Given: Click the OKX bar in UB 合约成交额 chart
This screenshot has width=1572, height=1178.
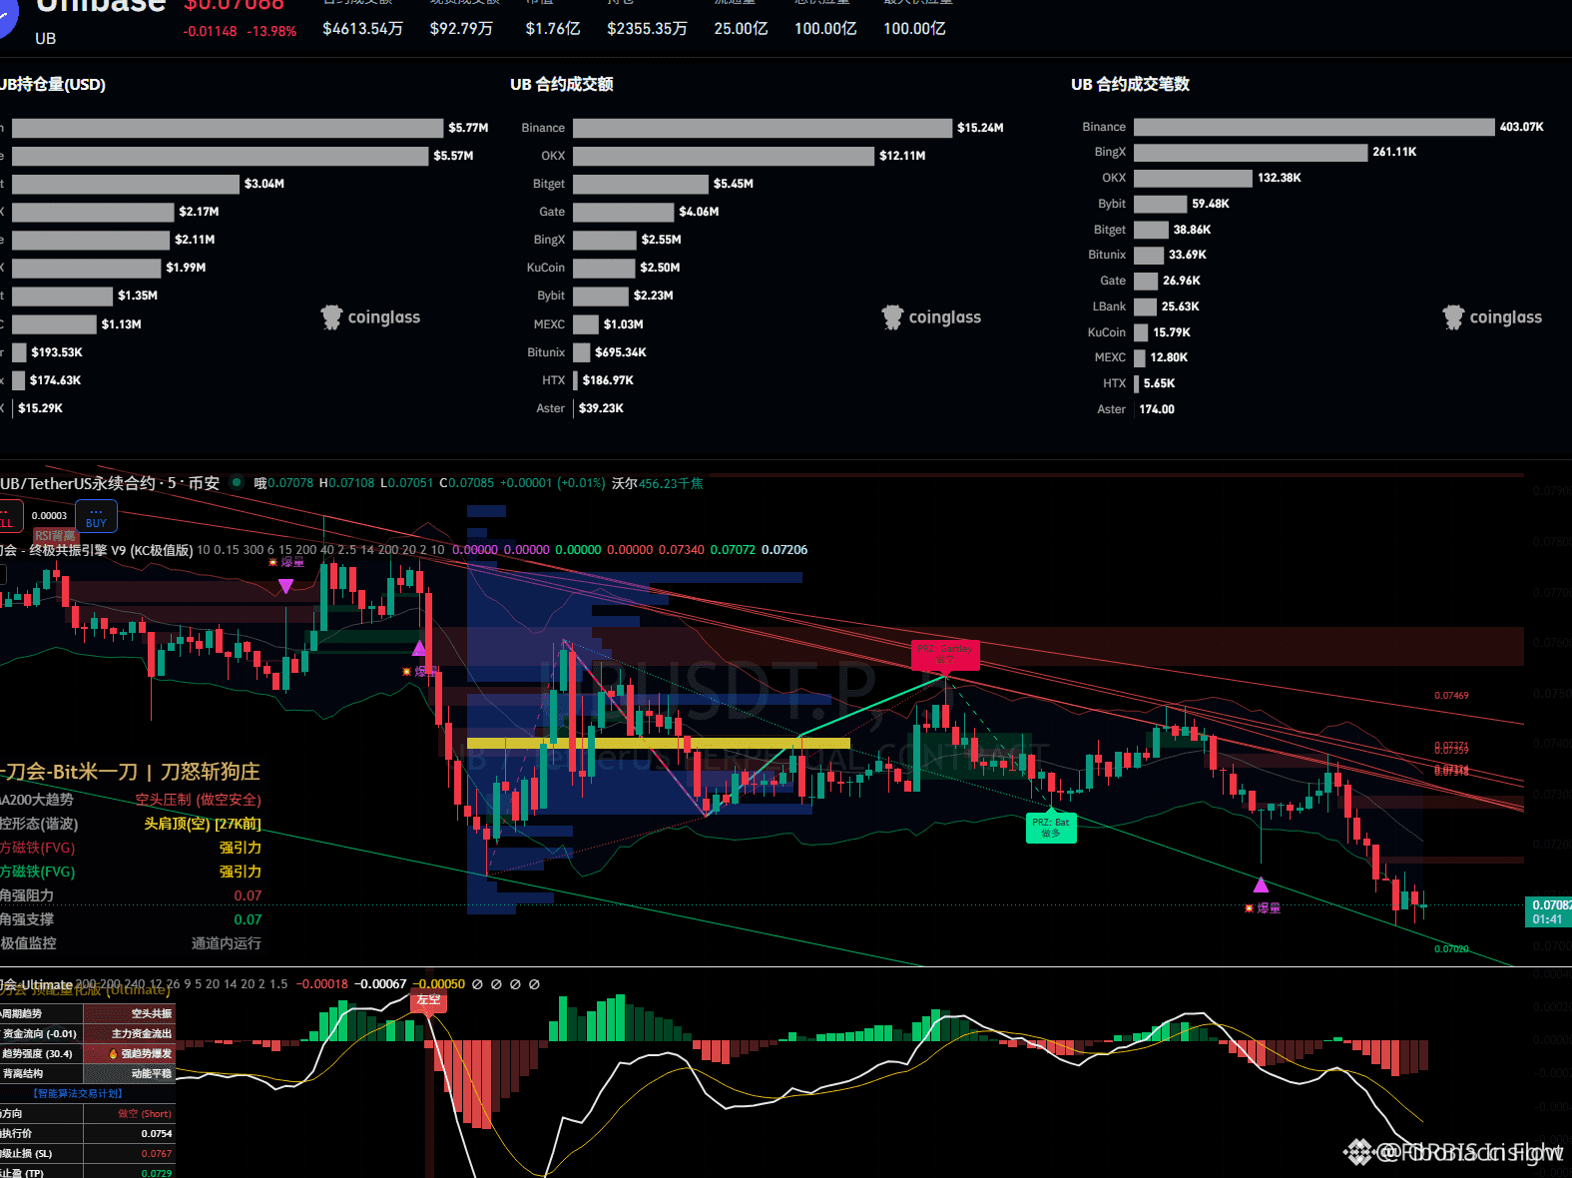Looking at the screenshot, I should (724, 156).
